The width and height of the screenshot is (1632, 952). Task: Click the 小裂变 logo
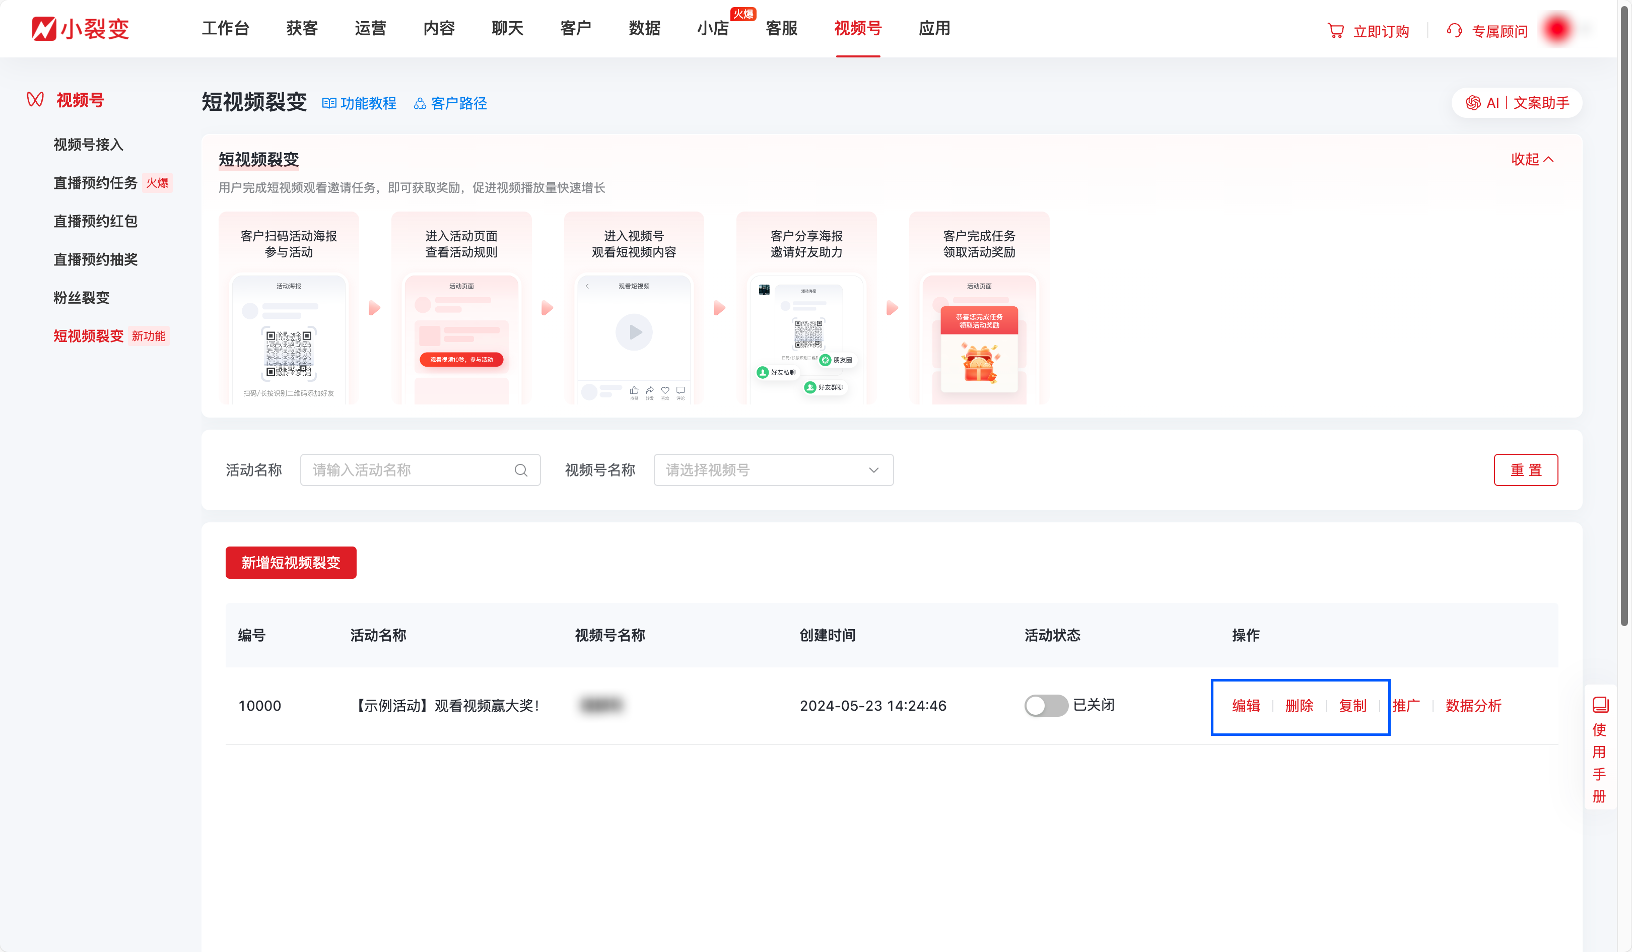point(80,29)
